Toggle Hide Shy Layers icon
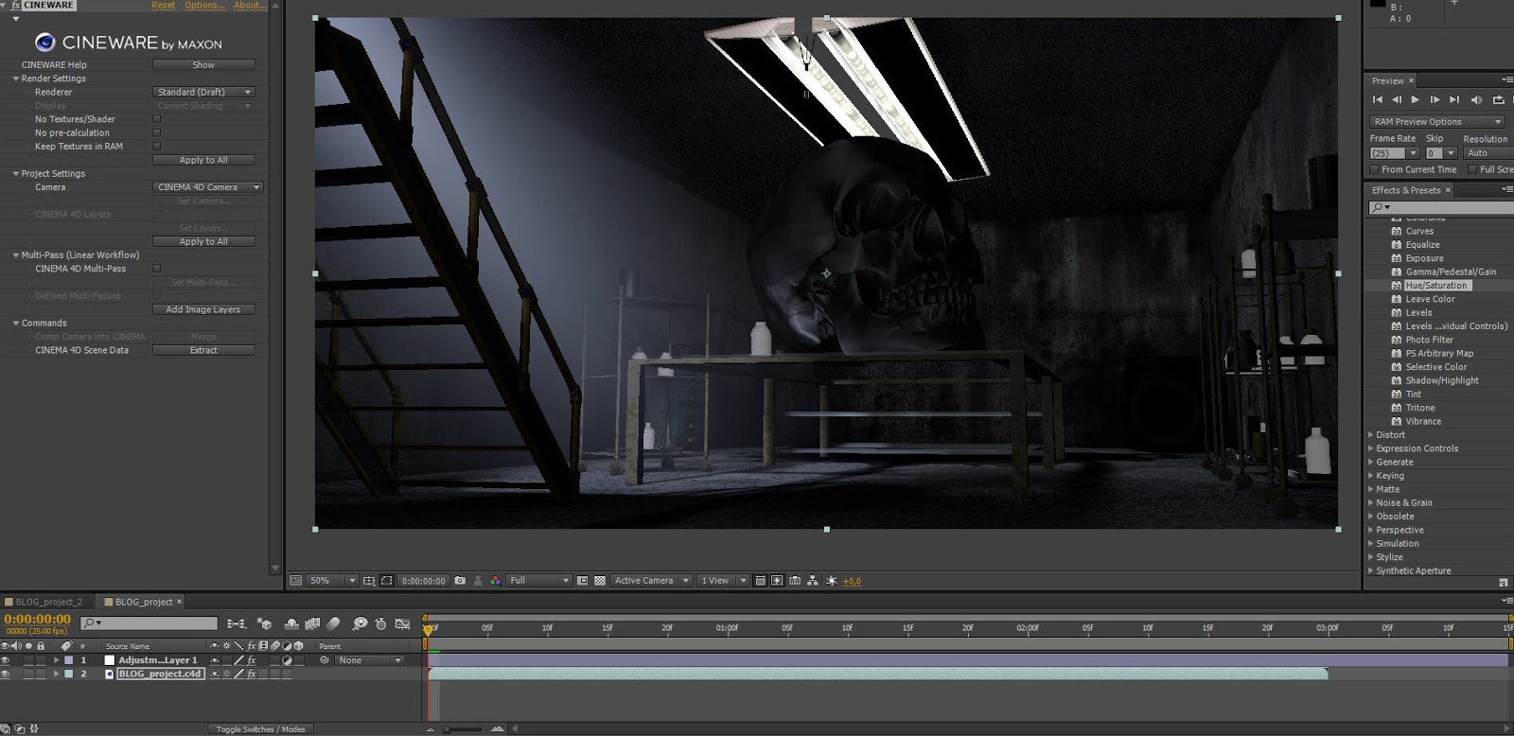Image resolution: width=1514 pixels, height=736 pixels. pos(291,623)
